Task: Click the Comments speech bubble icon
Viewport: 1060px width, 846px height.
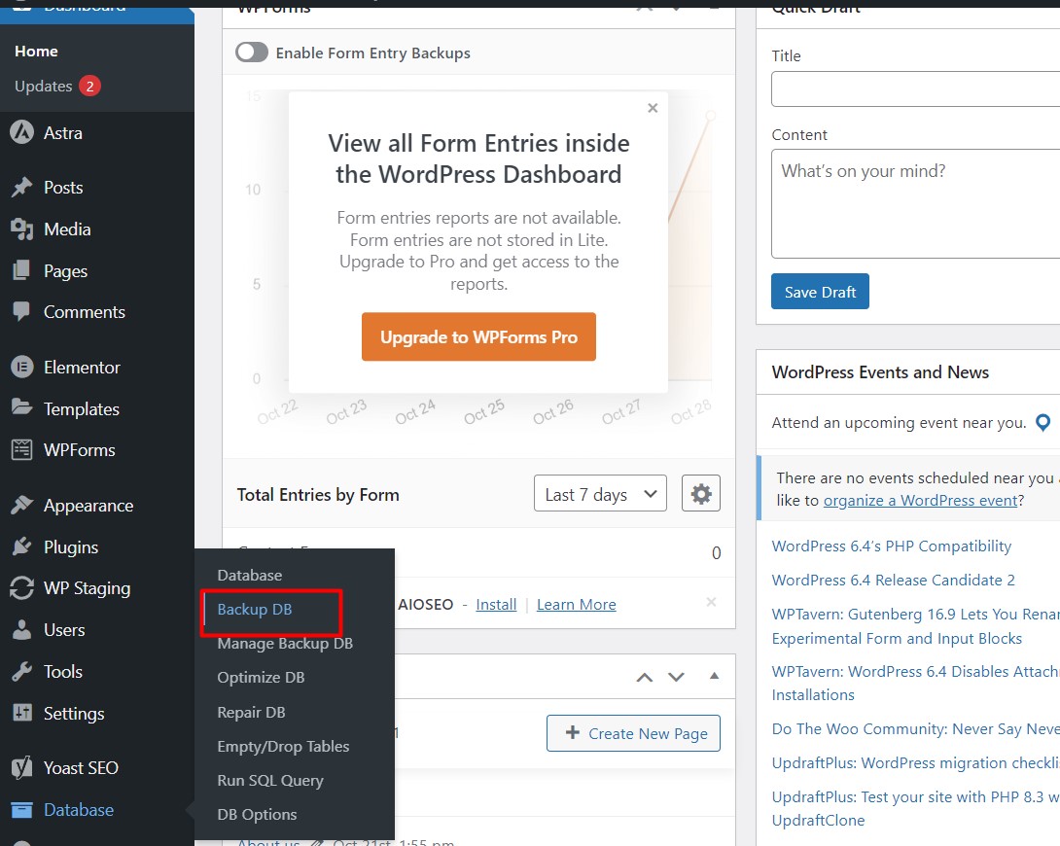Action: (x=21, y=311)
